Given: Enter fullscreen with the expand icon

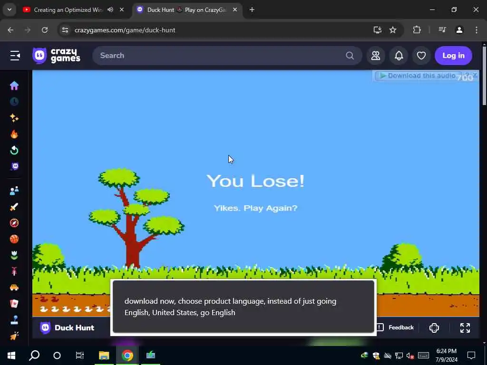Looking at the screenshot, I should click(x=465, y=328).
